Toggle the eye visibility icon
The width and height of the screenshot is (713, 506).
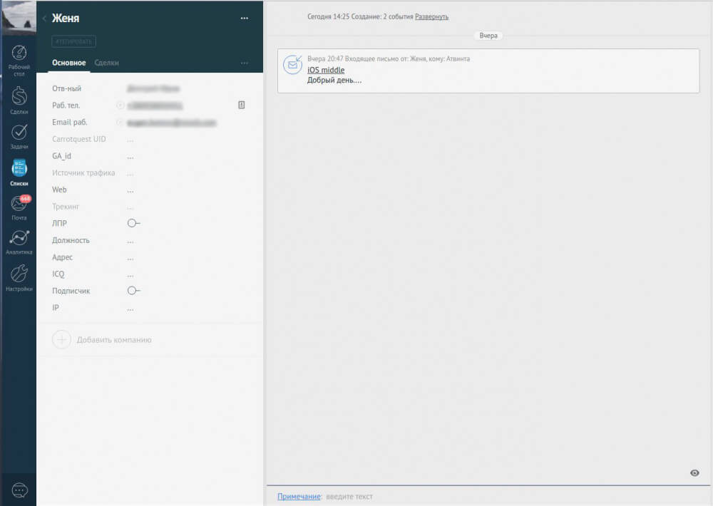[694, 473]
